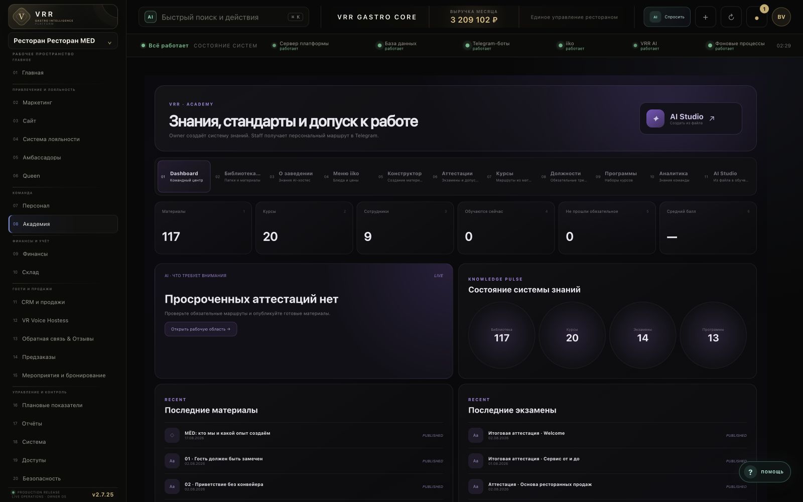The height and width of the screenshot is (502, 803).
Task: Click the Программы 13 circle
Action: click(713, 335)
